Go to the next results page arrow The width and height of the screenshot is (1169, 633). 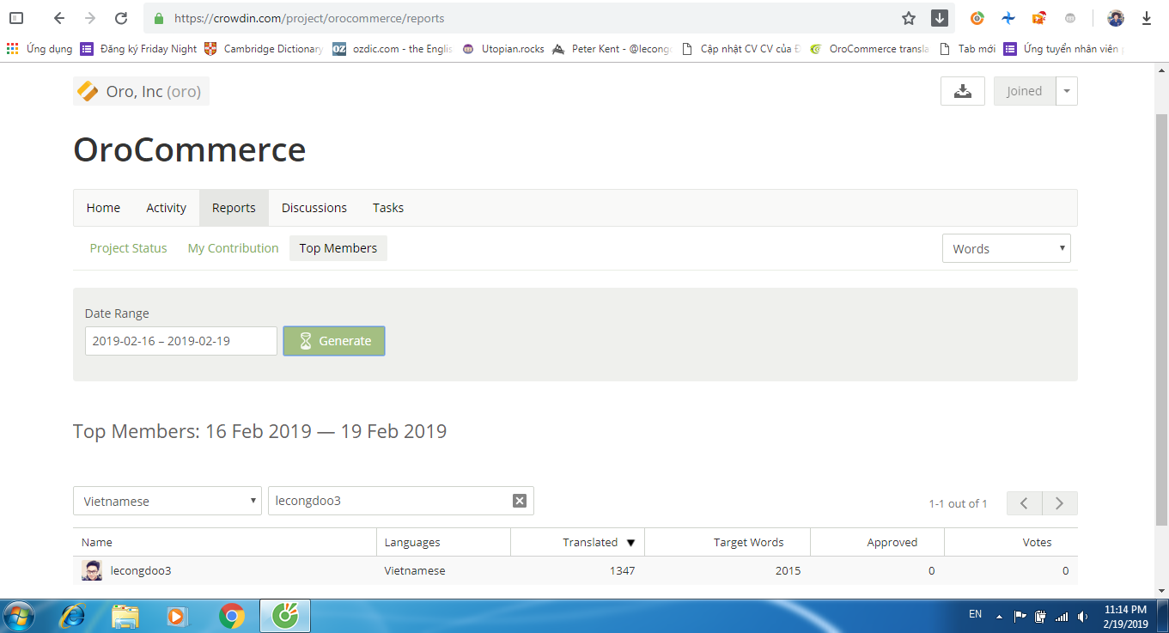(1060, 503)
